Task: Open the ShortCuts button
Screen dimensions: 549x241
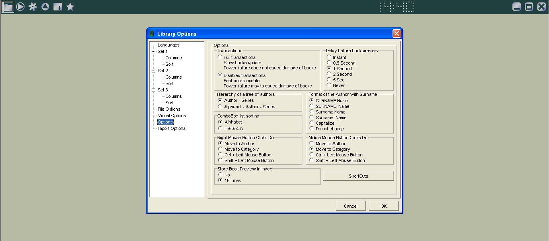Action: 358,176
